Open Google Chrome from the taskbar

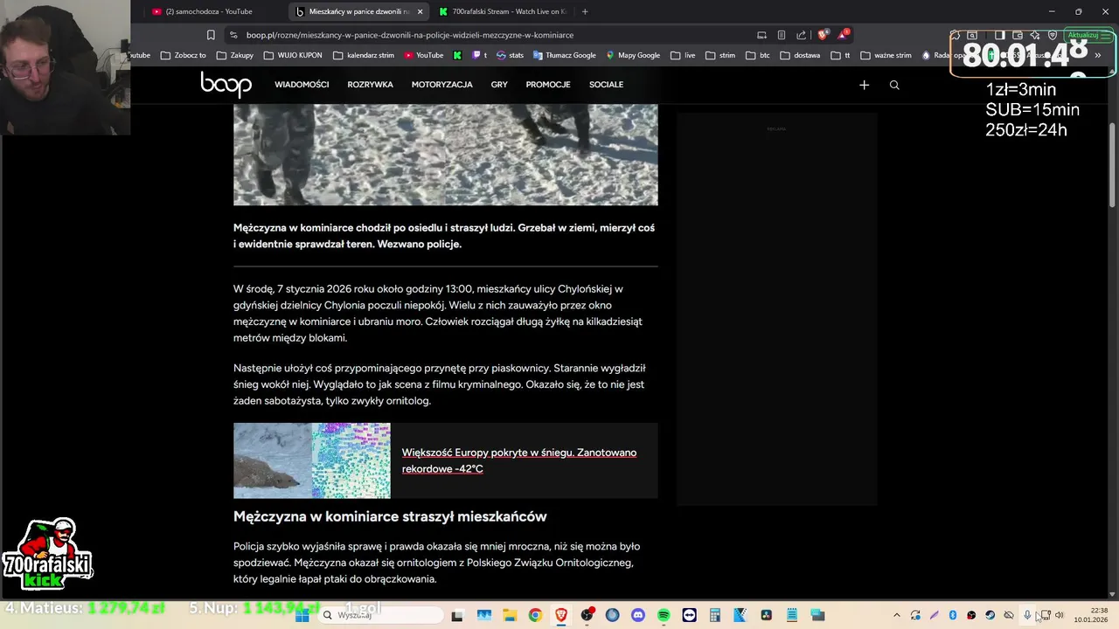535,615
